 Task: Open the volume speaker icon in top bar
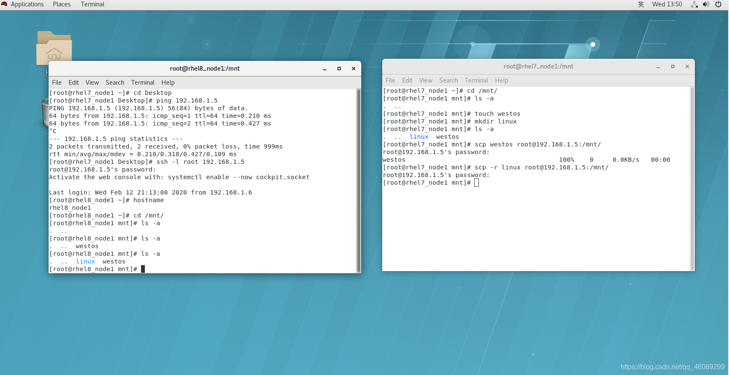[x=706, y=4]
